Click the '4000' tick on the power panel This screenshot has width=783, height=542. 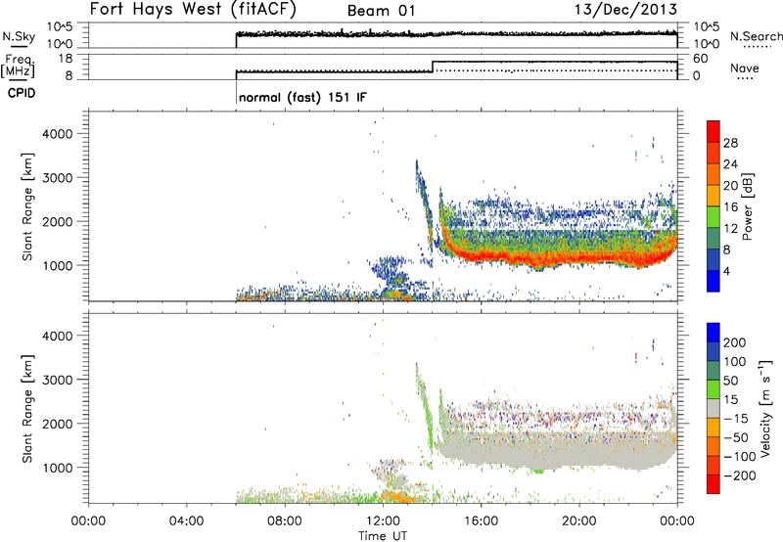(58, 134)
